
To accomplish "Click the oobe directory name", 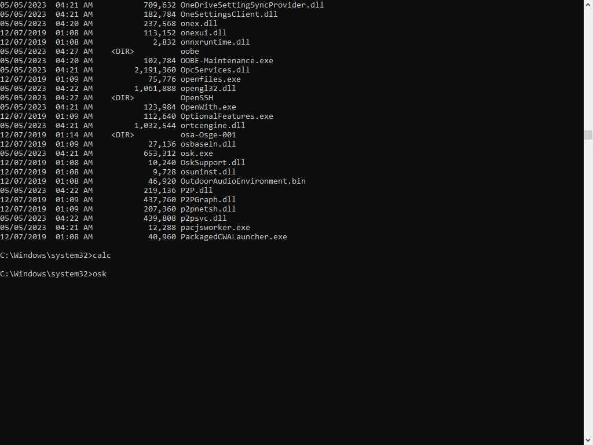I will click(x=190, y=52).
